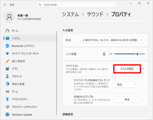The width and height of the screenshot is (153, 120).
Task: Open アクセシビリティ settings
Action: point(30,99)
